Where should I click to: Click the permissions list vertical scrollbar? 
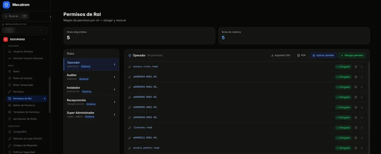[369, 108]
